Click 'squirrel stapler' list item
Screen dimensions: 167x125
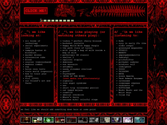point(72,60)
